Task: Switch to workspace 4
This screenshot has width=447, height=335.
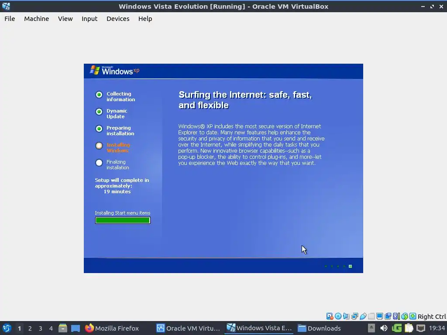Action: pyautogui.click(x=51, y=328)
